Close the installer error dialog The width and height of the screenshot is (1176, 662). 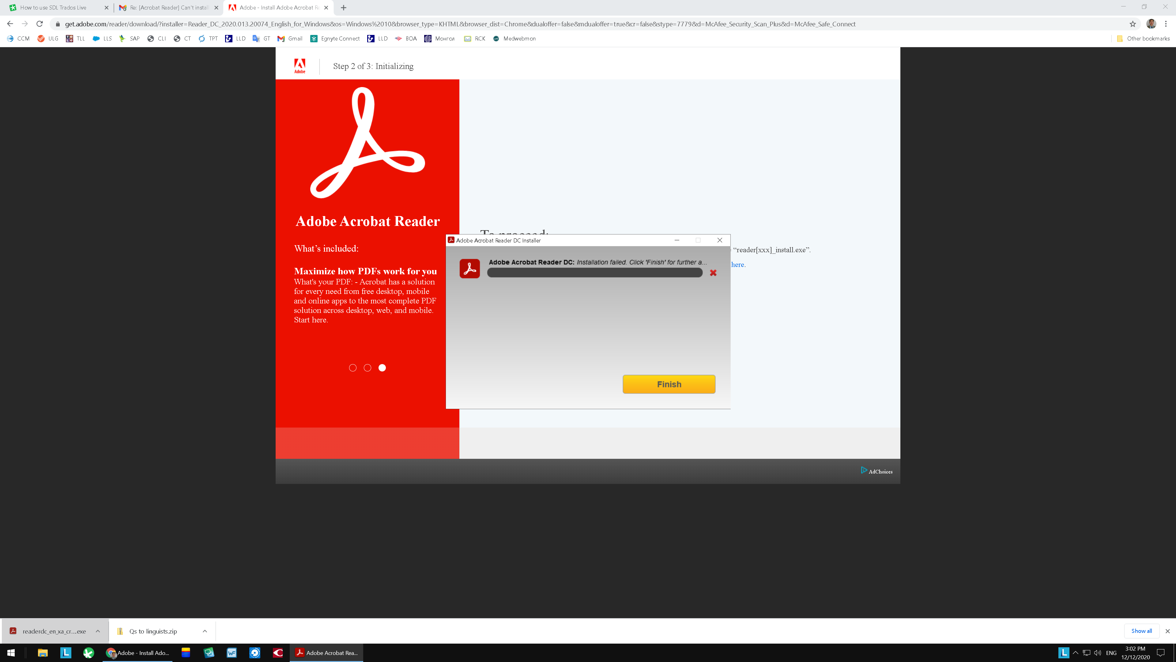720,240
